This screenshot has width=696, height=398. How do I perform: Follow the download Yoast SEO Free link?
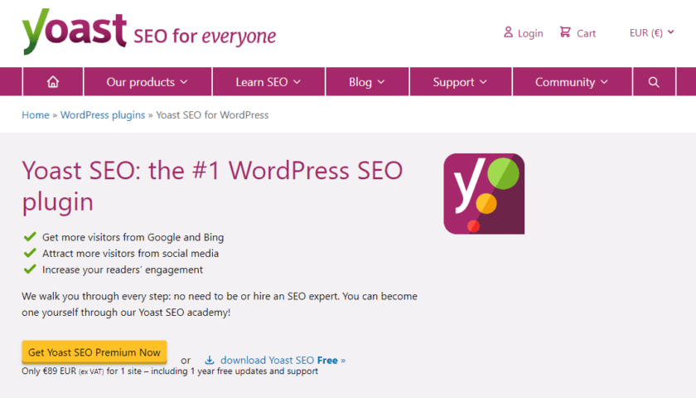(283, 360)
